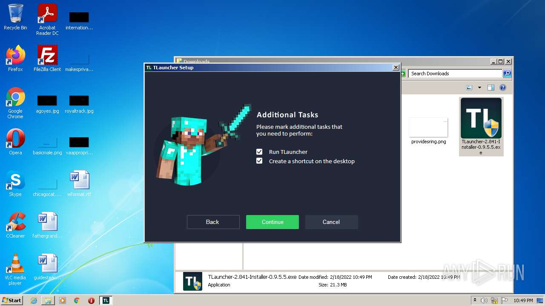Show hidden system tray icons
545x306 pixels.
tap(475, 300)
